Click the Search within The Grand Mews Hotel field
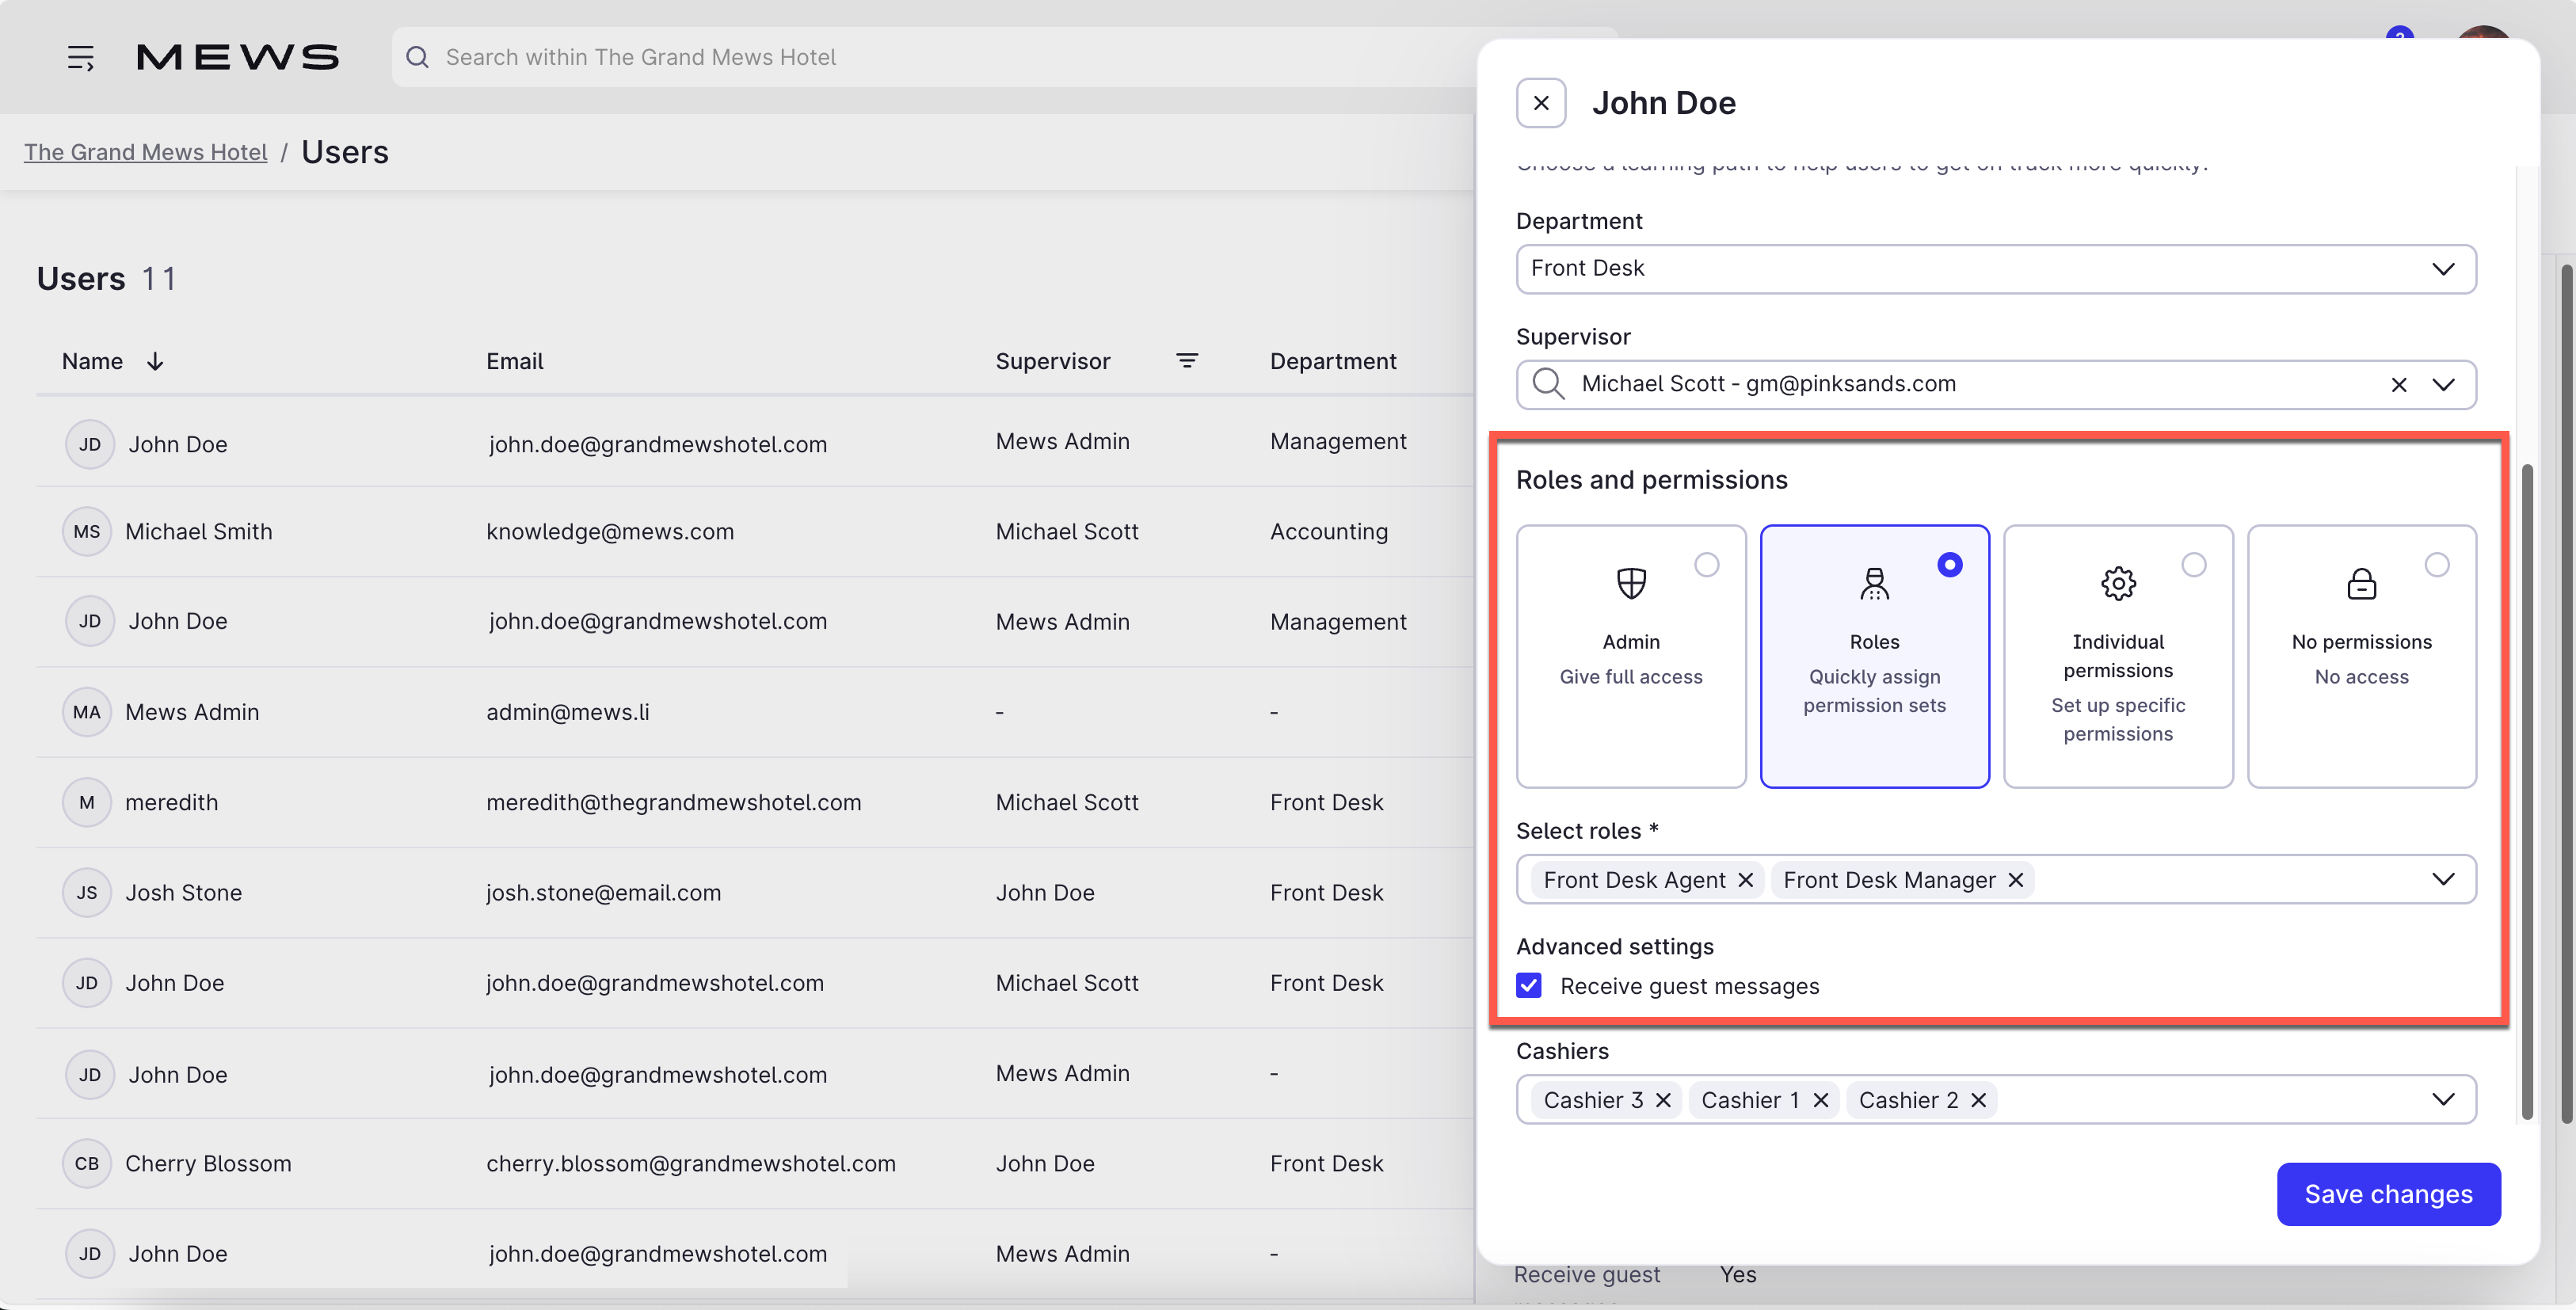Viewport: 2576px width, 1310px height. (900, 58)
